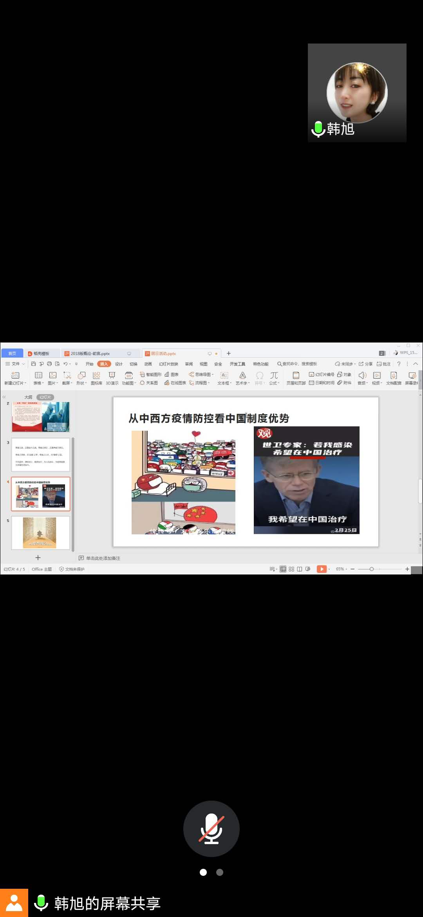Click the 分享 share button
The image size is (423, 917).
point(366,364)
